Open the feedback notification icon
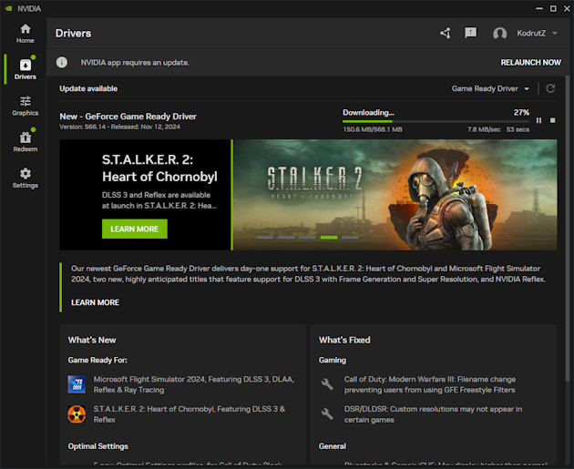The height and width of the screenshot is (469, 574). 471,33
